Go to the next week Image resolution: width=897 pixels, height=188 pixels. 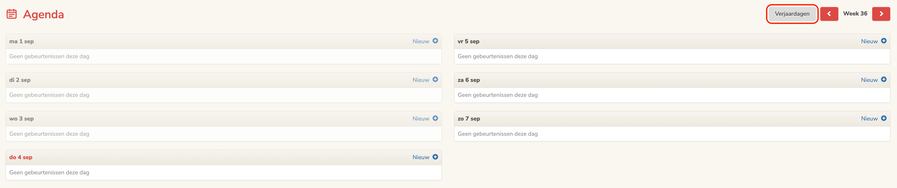tap(881, 14)
